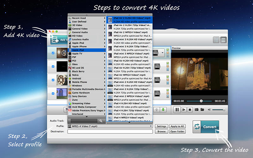Click the blue icon in the highlighted first row

click(x=168, y=56)
